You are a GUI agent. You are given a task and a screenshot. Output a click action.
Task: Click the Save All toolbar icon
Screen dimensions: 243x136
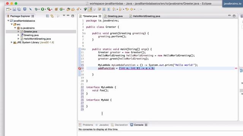click(x=19, y=9)
